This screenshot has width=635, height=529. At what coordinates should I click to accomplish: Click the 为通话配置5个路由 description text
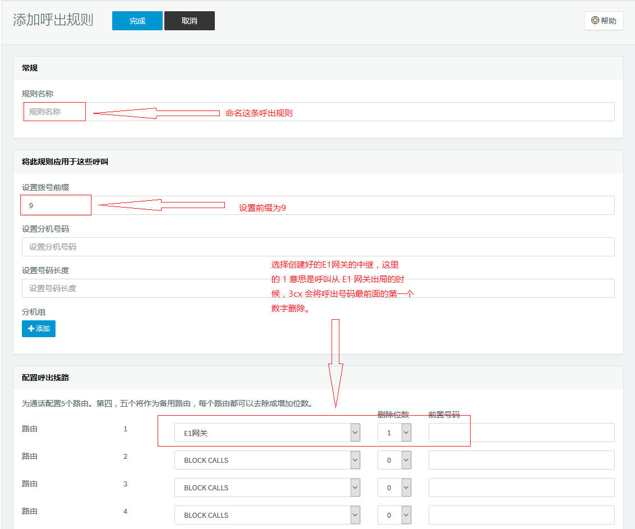pos(168,403)
